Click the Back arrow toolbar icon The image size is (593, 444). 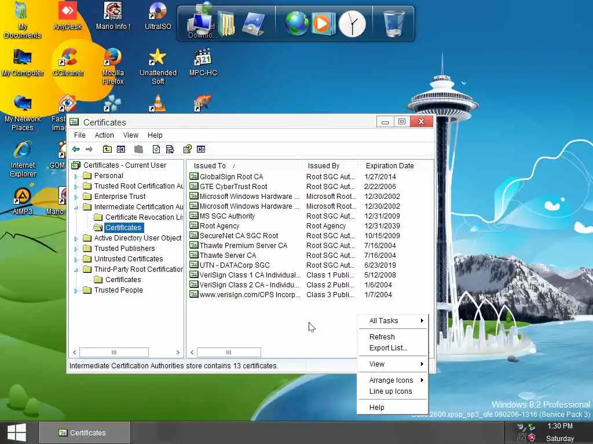76,149
